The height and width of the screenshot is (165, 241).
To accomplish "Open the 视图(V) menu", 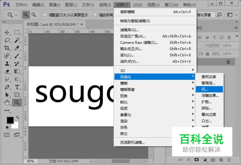I will tap(153, 5).
